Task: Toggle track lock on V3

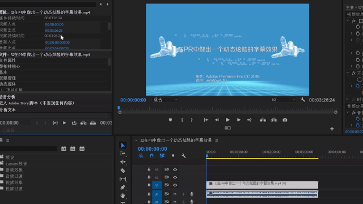Action: tap(149, 169)
